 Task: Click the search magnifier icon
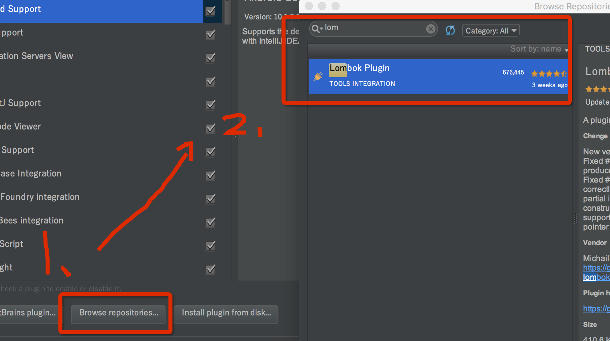tap(316, 29)
